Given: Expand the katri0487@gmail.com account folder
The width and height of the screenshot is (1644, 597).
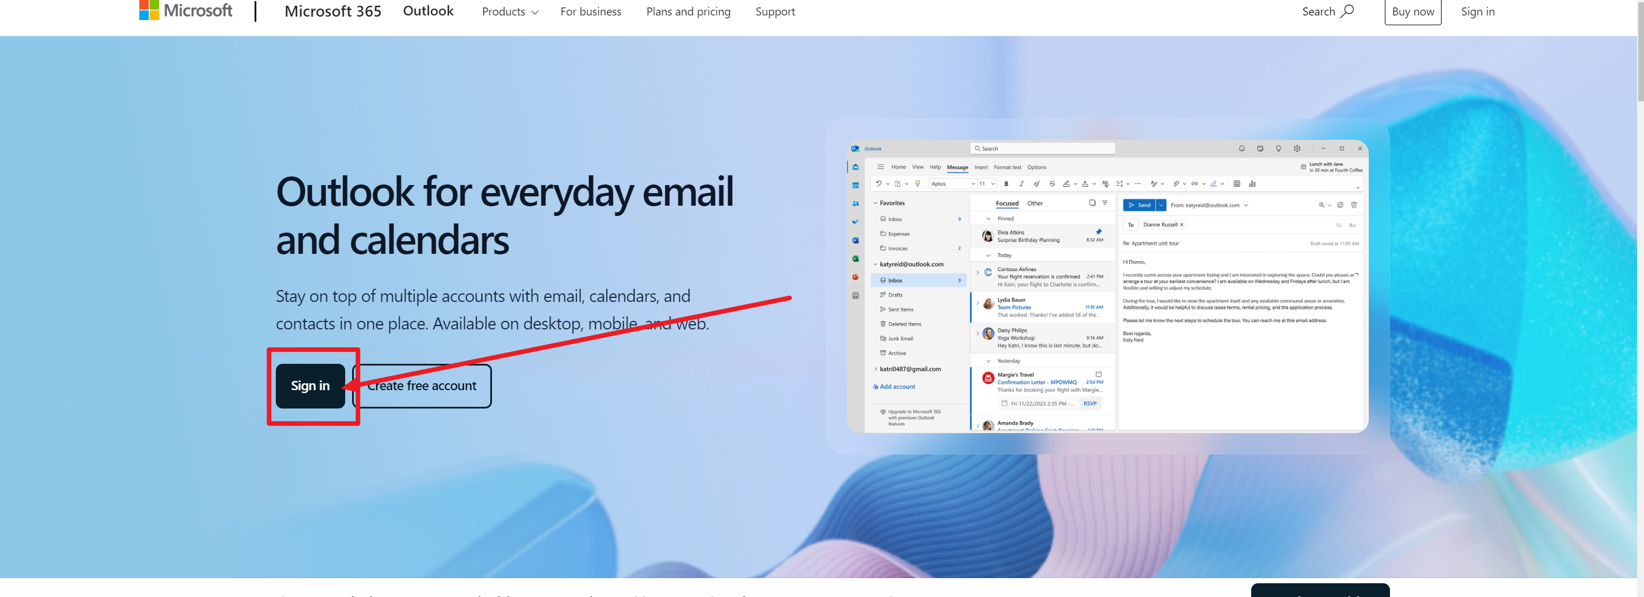Looking at the screenshot, I should click(875, 368).
